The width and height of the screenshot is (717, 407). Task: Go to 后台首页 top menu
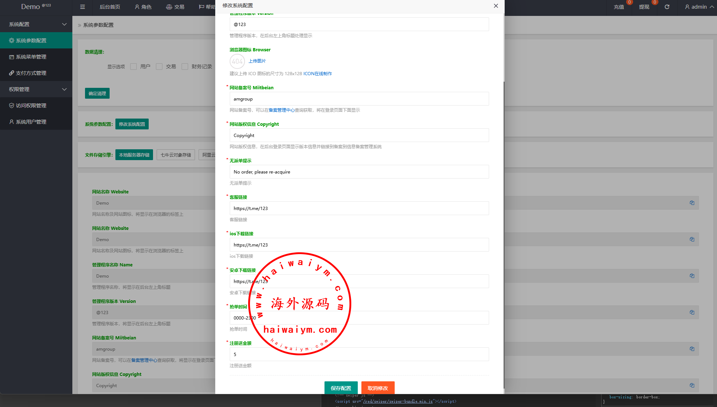tap(110, 7)
